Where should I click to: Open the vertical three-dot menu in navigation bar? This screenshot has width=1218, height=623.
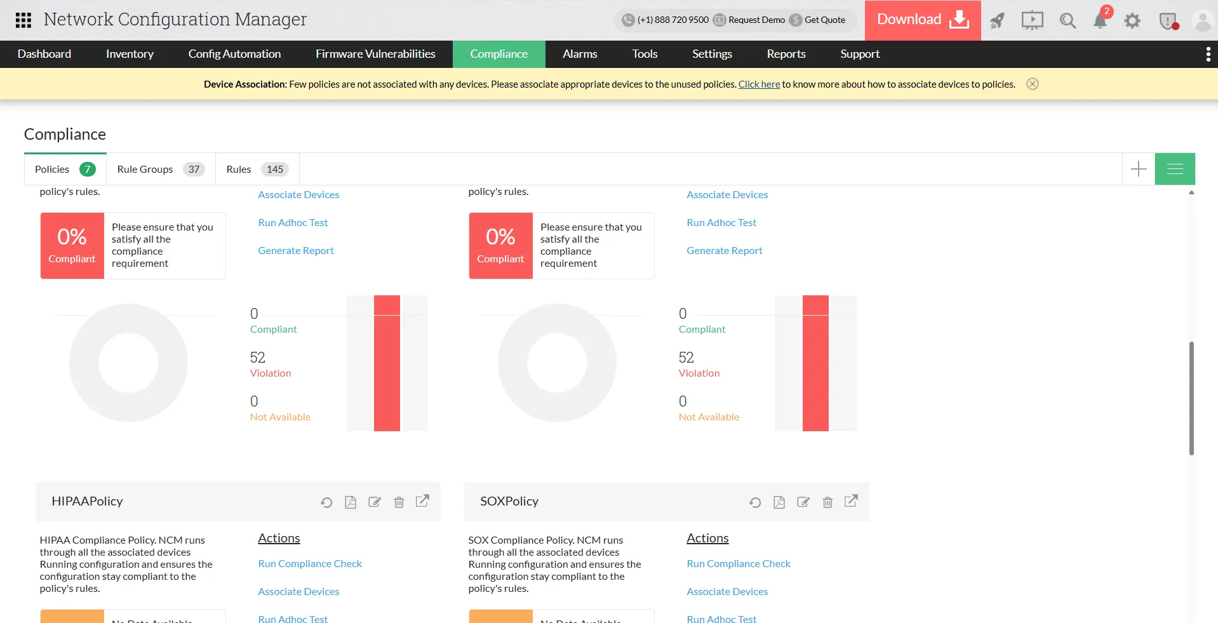pos(1208,55)
